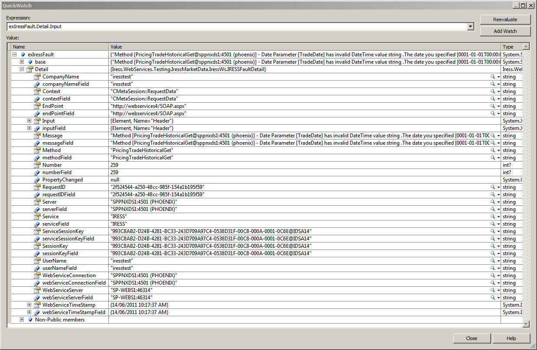The width and height of the screenshot is (537, 350).
Task: Open visualizer dropdown arrow for methodField row
Action: pos(498,158)
